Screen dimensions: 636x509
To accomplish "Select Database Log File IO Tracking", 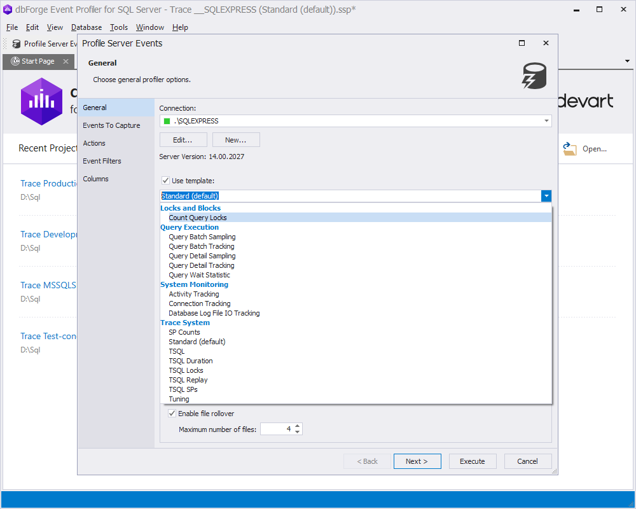I will 356,313.
